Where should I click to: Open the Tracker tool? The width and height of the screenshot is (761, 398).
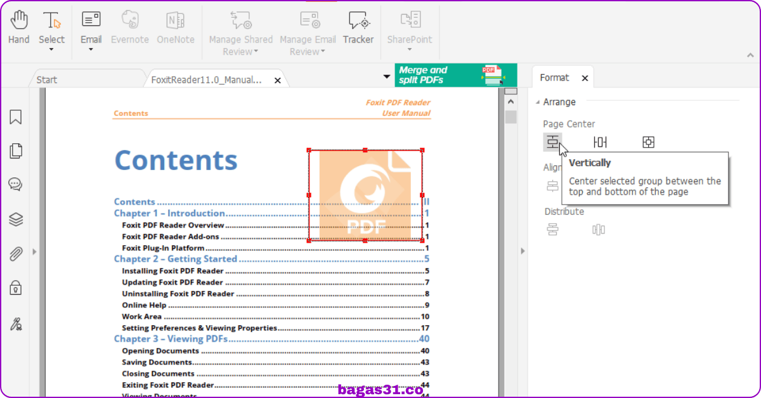pos(358,27)
